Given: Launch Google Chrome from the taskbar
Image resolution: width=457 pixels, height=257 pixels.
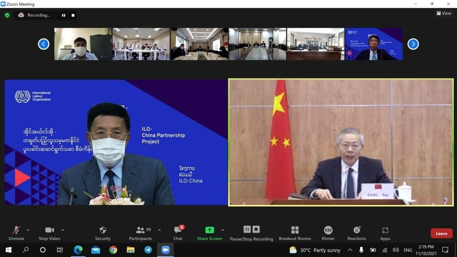Looking at the screenshot, I should pyautogui.click(x=113, y=250).
